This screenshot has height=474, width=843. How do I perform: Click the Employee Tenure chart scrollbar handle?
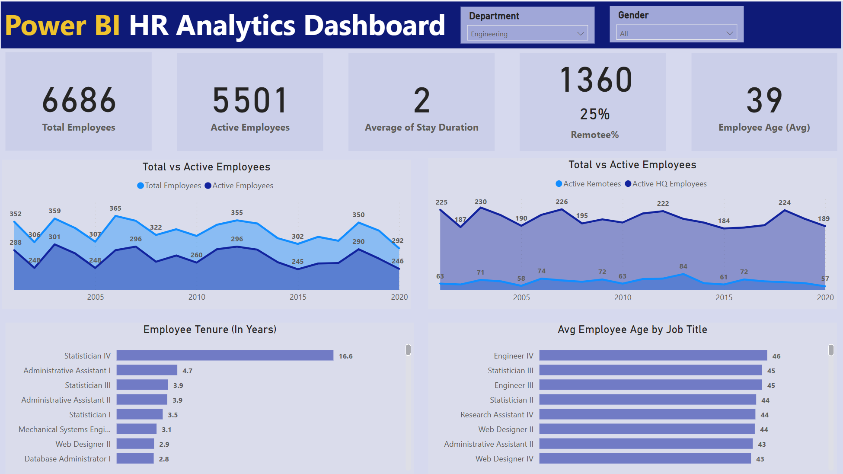click(x=408, y=349)
